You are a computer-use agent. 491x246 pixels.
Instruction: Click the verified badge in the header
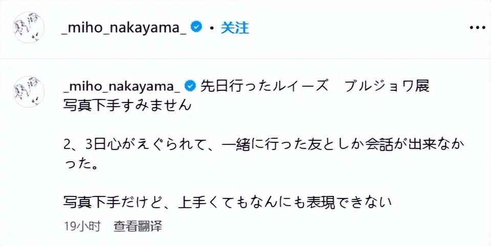click(x=196, y=27)
